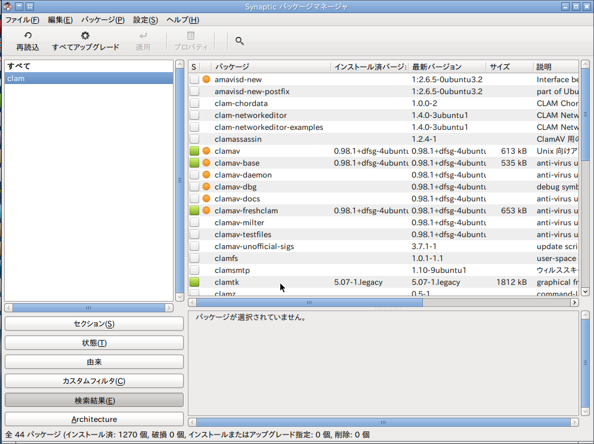The image size is (594, 444).
Task: Sort by the Size (サイズ) column header
Action: 509,67
